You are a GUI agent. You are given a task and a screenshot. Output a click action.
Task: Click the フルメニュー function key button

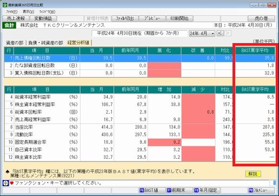click(262, 190)
